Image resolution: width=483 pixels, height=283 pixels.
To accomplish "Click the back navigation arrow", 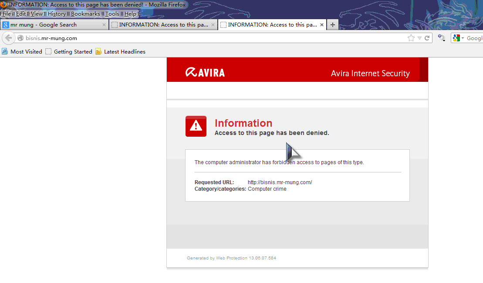I will [8, 38].
